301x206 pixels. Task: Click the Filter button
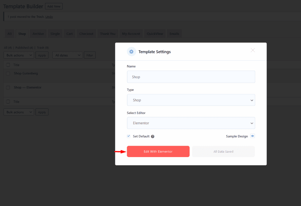click(89, 55)
